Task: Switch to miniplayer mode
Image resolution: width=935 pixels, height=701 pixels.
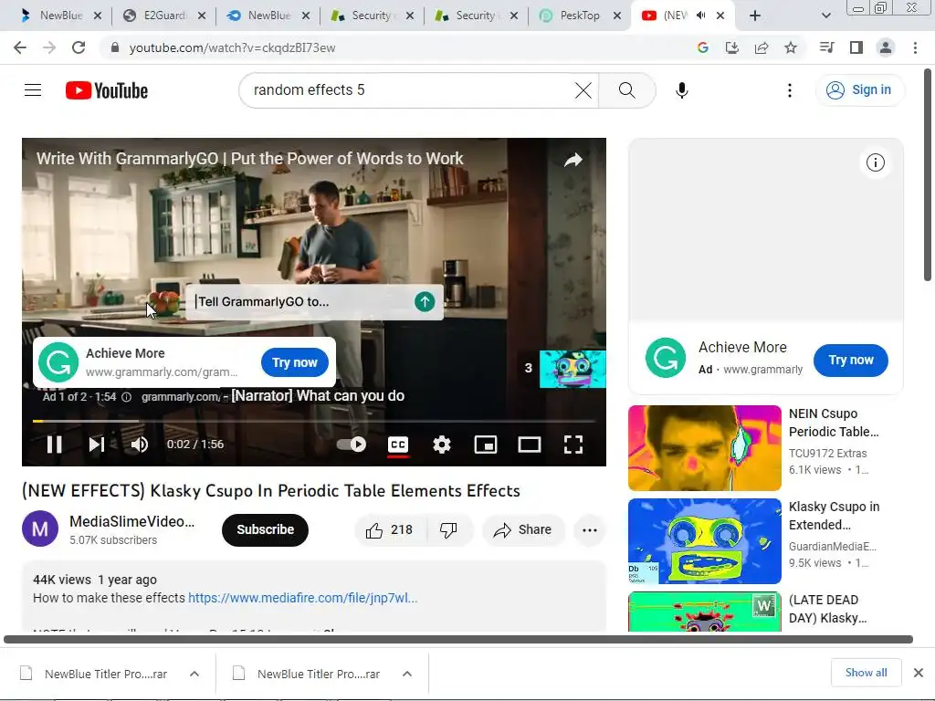Action: click(486, 445)
